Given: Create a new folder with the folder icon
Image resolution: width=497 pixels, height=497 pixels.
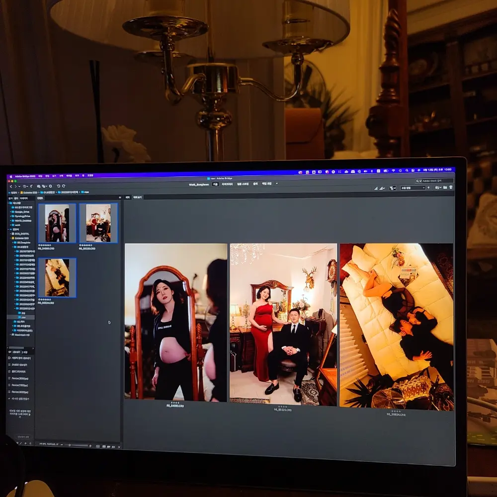Looking at the screenshot, I should [445, 187].
